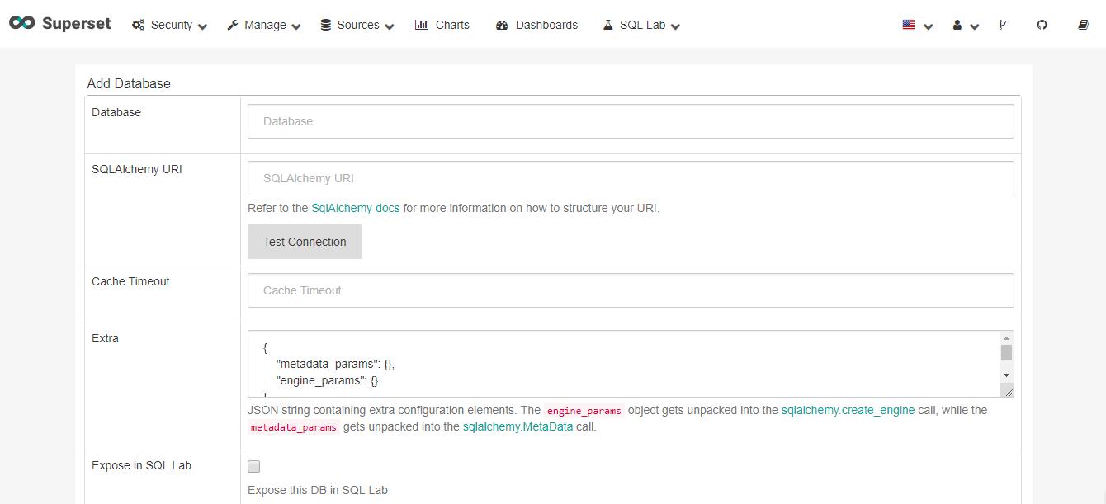The image size is (1106, 504).
Task: Click the 'SQLAlchemy URI' field label
Action: click(137, 169)
